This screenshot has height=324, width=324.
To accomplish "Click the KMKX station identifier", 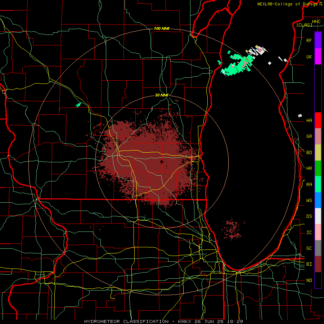I will [184, 321].
